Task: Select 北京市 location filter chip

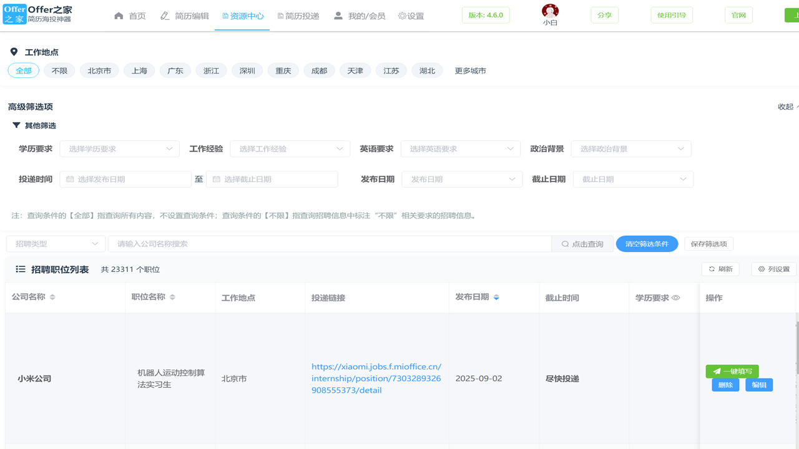Action: (x=99, y=71)
